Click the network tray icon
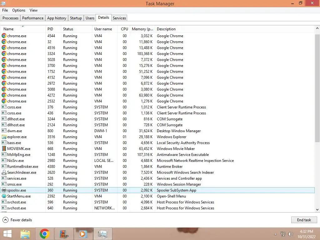The height and width of the screenshot is (240, 320). (283, 234)
